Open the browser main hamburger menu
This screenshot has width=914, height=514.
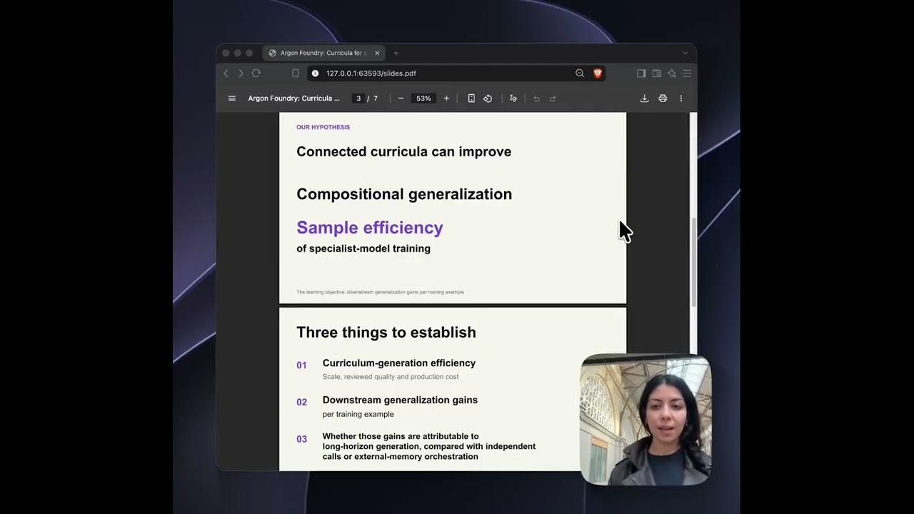point(687,73)
